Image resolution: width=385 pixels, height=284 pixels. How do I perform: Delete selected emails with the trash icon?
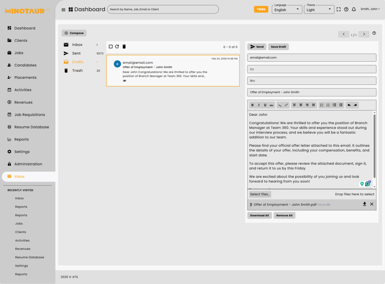tap(124, 47)
